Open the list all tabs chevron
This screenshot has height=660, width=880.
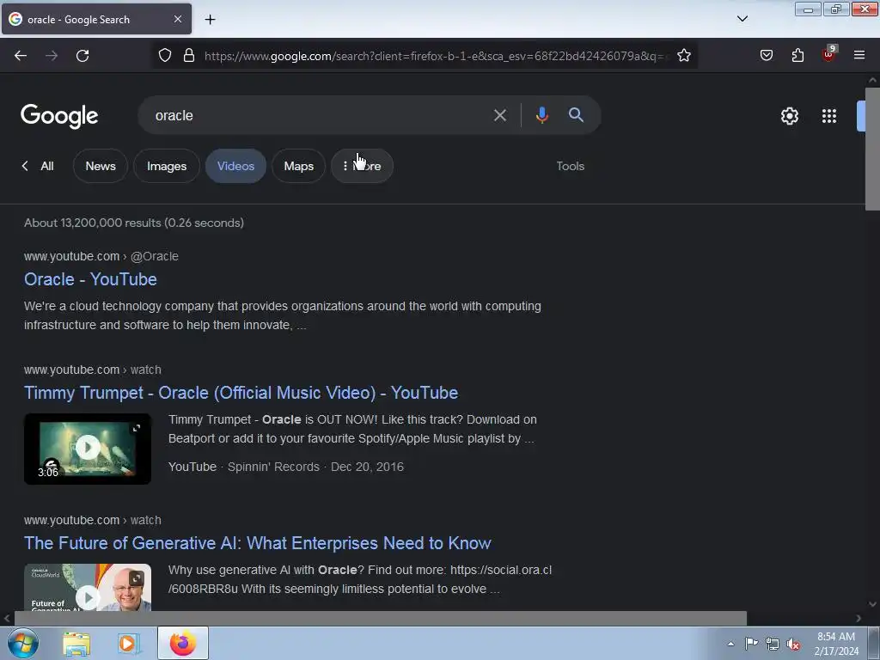(x=742, y=19)
